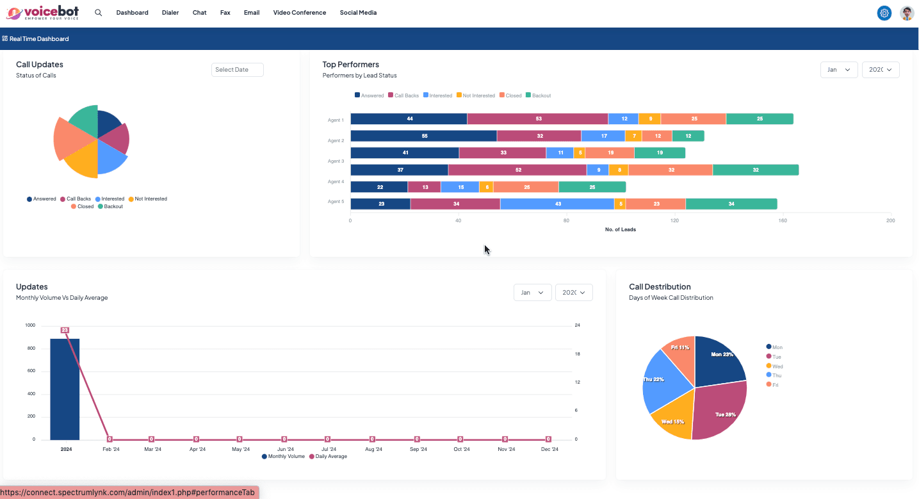Toggle Call Backs legend in Call Updates
The width and height of the screenshot is (919, 499).
click(x=76, y=199)
